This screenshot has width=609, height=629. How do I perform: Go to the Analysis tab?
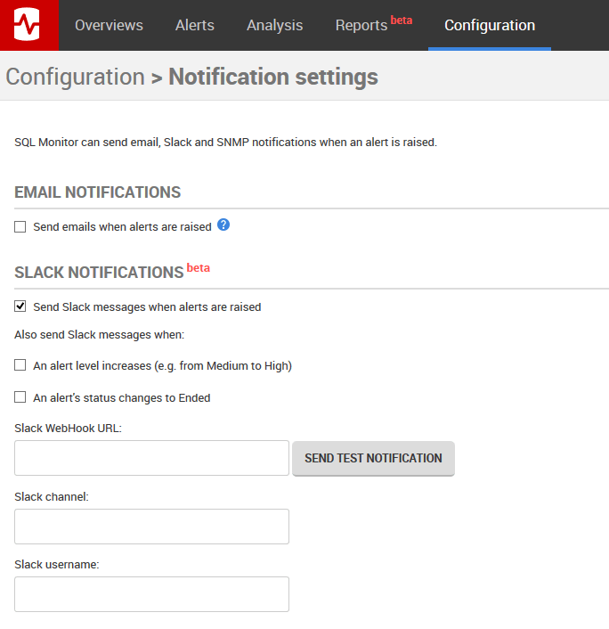[274, 25]
